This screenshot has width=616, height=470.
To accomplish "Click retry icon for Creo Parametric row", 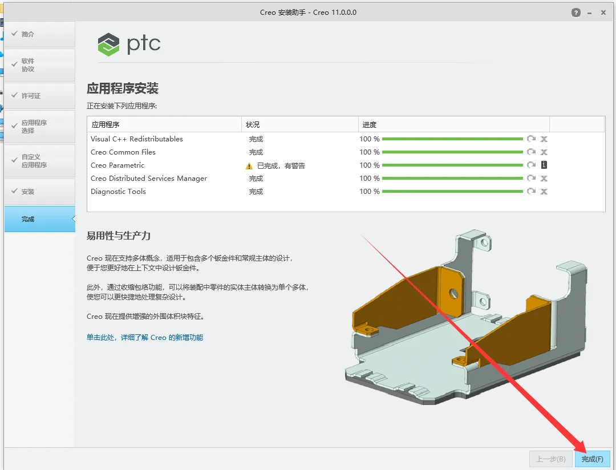I will 531,165.
